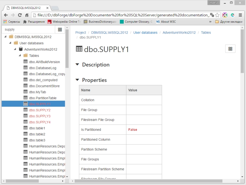246x185 pixels.
Task: Collapse the DBMSSQL\MSSQL2012 tree node
Action: click(x=6, y=37)
